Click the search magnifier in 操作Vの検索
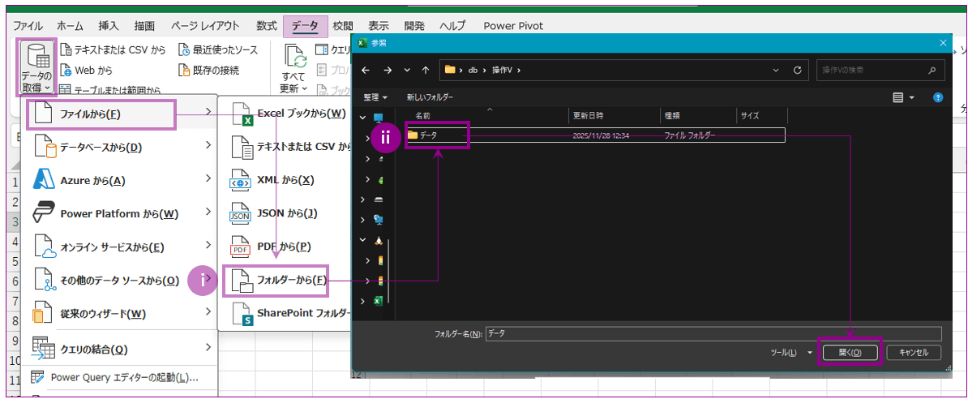 tap(932, 70)
